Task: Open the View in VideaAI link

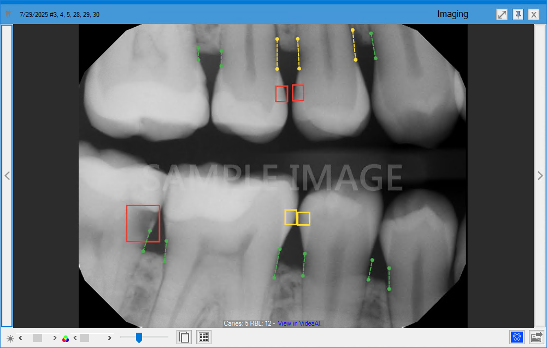Action: (x=299, y=323)
